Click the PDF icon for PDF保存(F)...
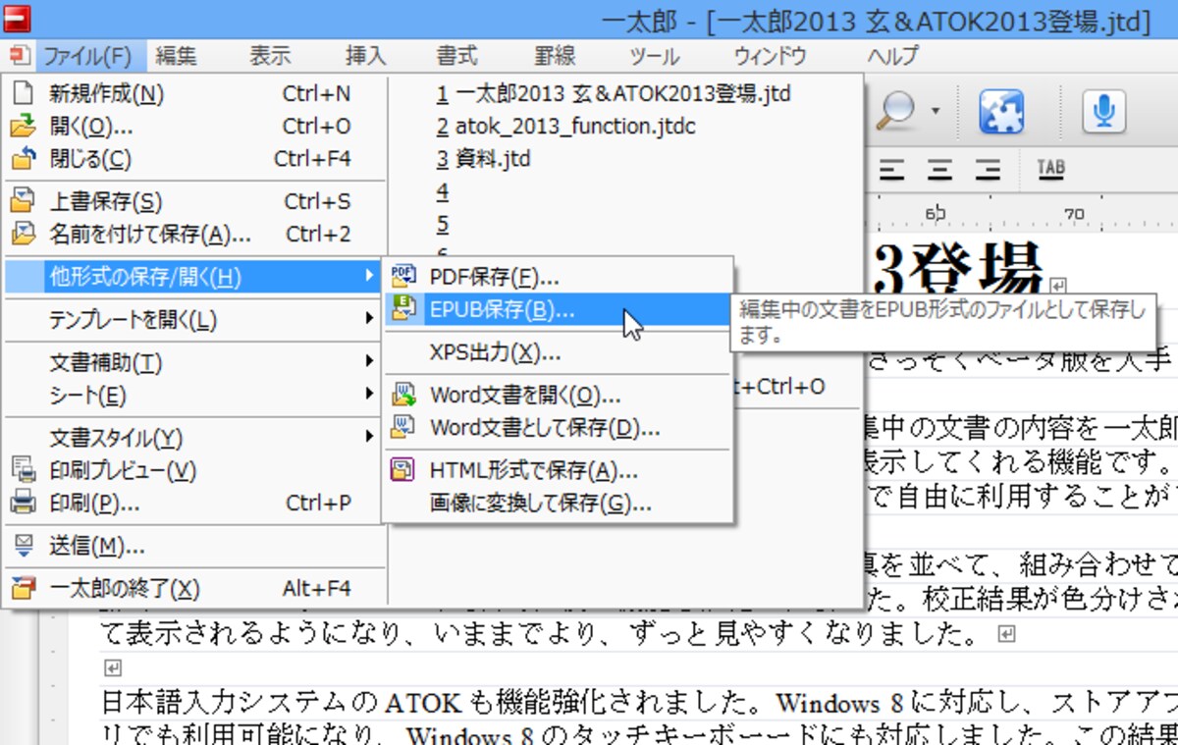This screenshot has width=1178, height=745. [403, 277]
